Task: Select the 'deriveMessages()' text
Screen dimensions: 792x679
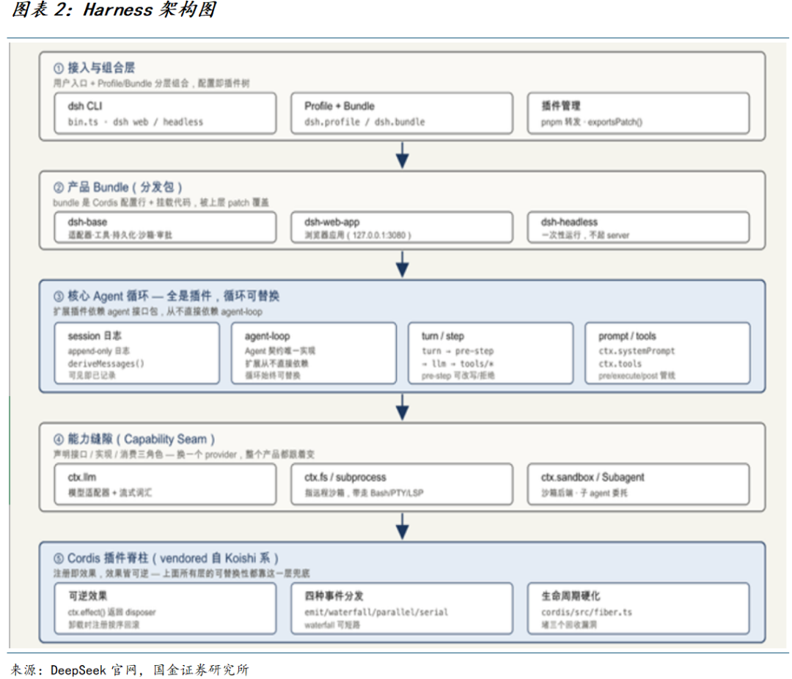Action: click(x=106, y=363)
